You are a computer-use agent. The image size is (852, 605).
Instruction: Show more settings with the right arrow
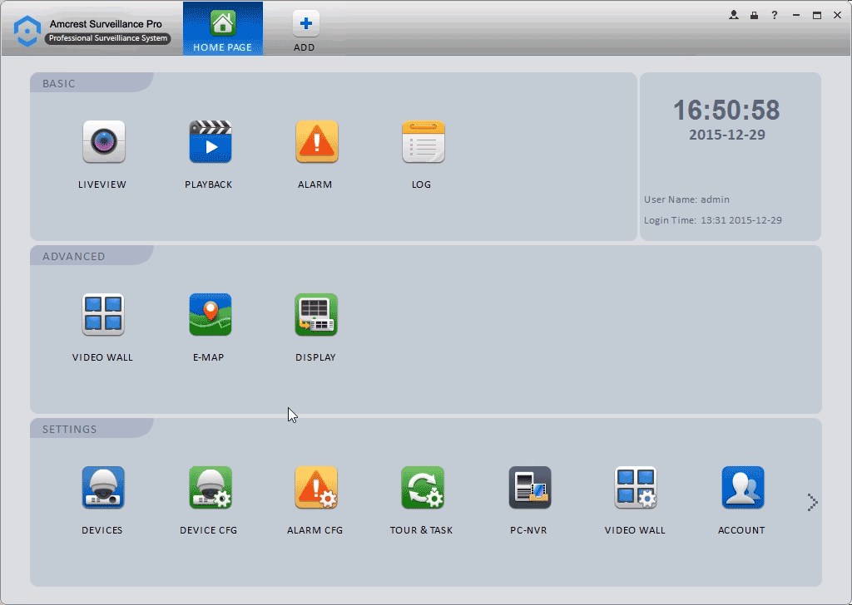(812, 503)
